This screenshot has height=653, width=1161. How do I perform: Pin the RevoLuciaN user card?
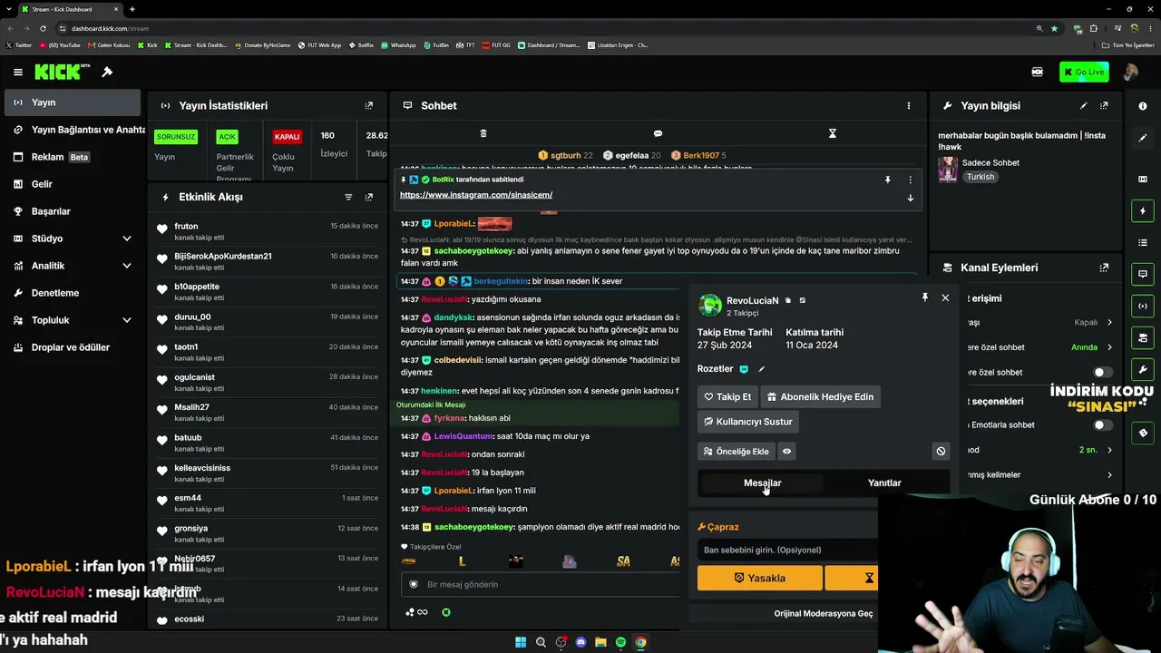[x=924, y=297]
